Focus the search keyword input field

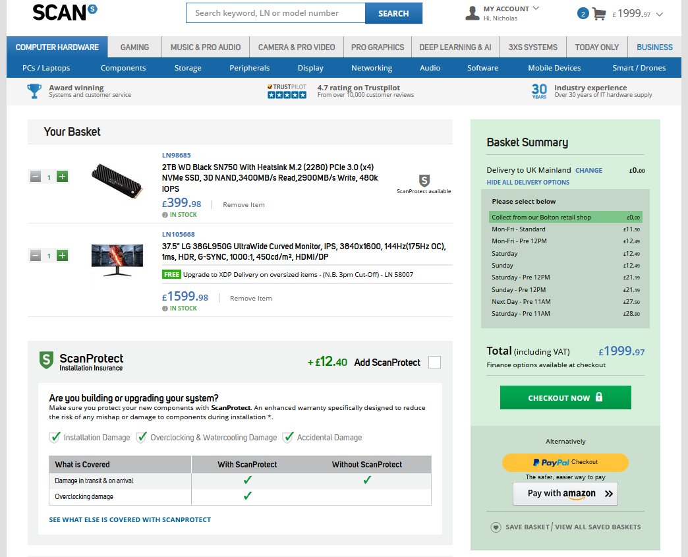(275, 13)
